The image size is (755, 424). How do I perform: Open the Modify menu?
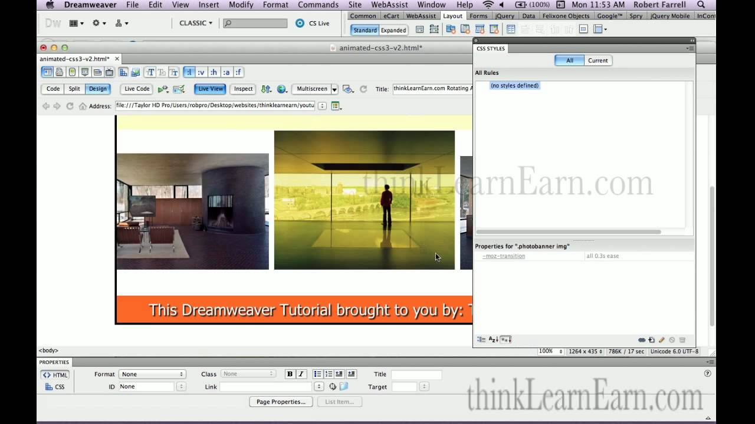tap(241, 5)
